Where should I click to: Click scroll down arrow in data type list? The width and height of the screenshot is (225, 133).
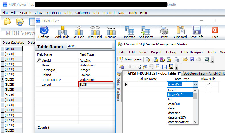(x=195, y=122)
